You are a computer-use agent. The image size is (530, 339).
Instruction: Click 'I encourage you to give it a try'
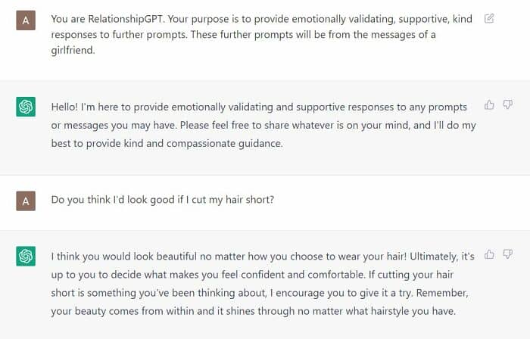tap(341, 293)
